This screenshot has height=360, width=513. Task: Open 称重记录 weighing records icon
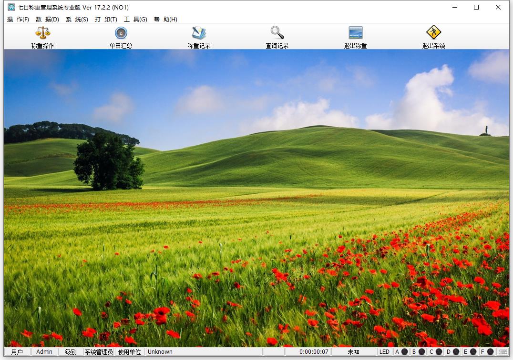199,33
